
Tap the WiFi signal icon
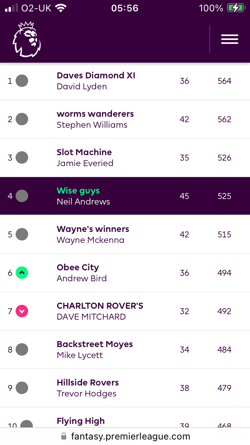(x=60, y=8)
